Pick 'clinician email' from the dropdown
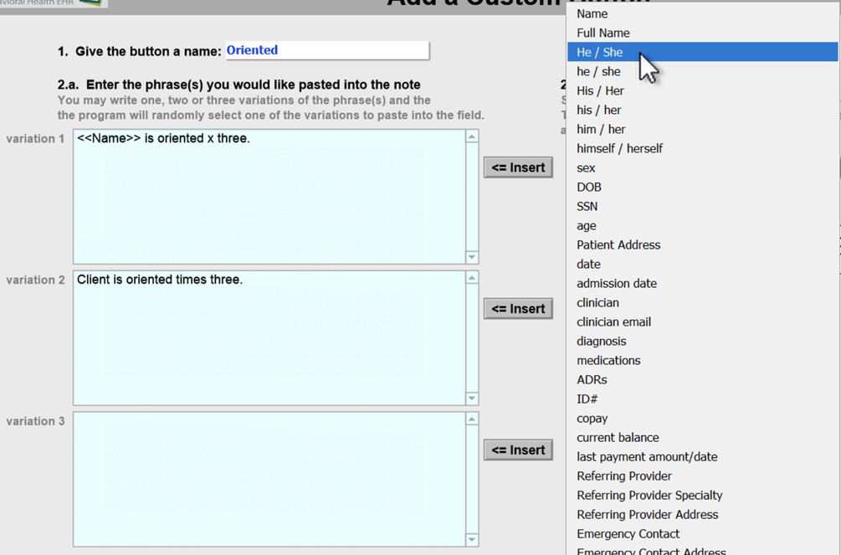Viewport: 841px width, 555px height. click(613, 321)
